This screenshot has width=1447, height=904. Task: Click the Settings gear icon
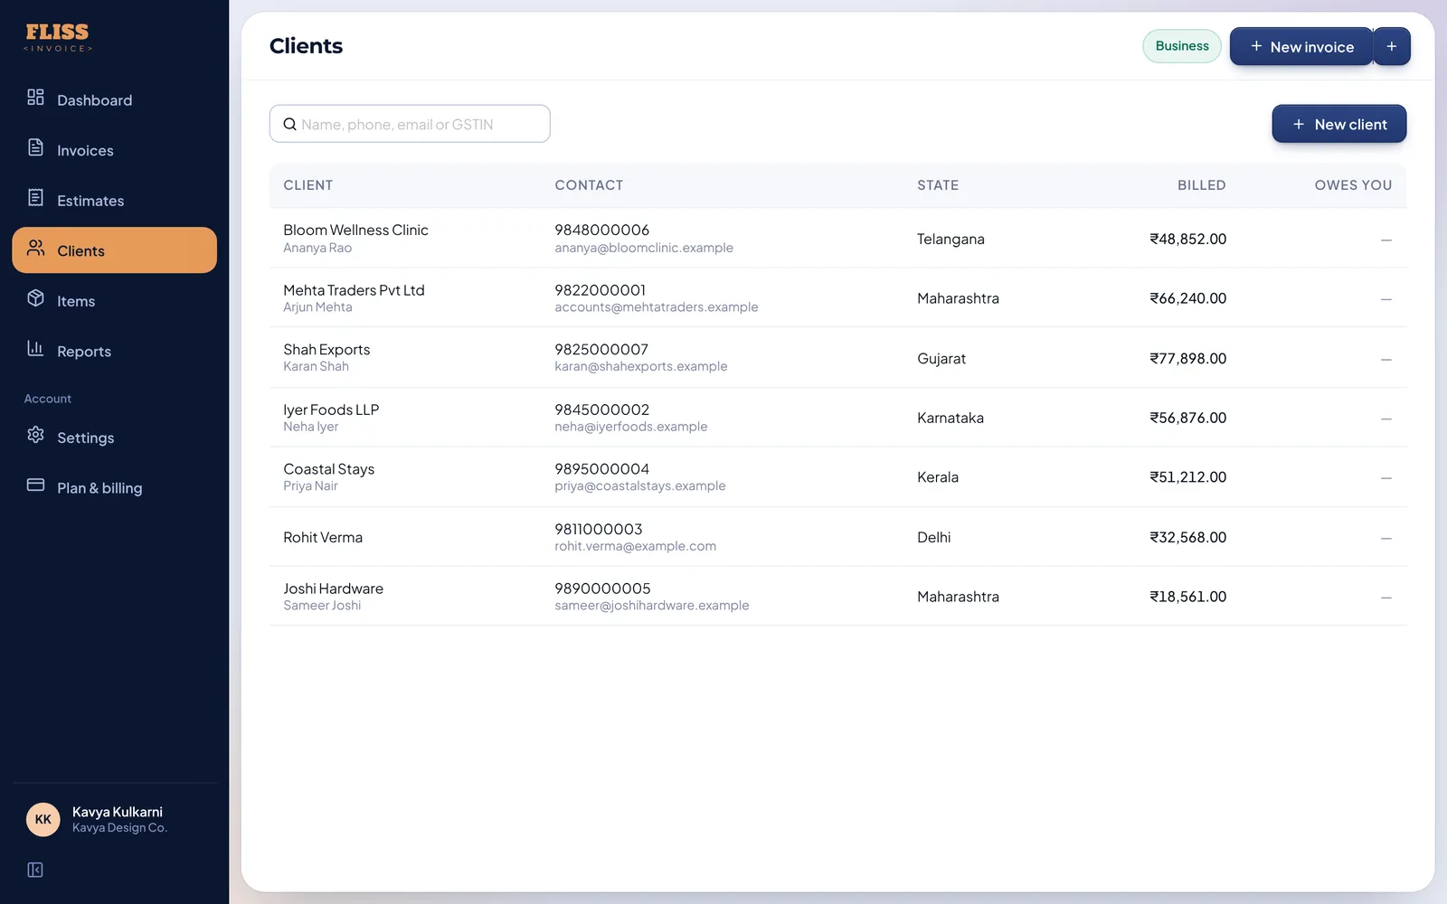[35, 435]
